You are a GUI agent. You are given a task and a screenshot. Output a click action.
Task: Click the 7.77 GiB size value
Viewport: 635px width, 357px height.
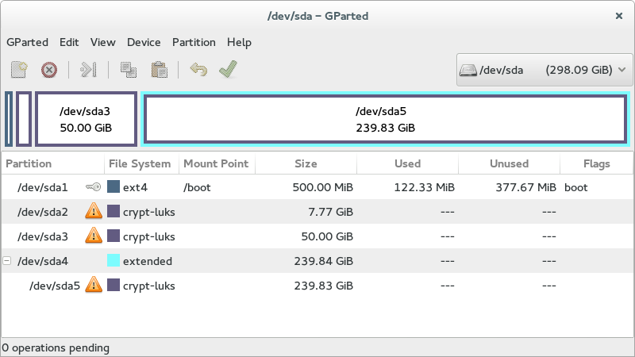[330, 212]
